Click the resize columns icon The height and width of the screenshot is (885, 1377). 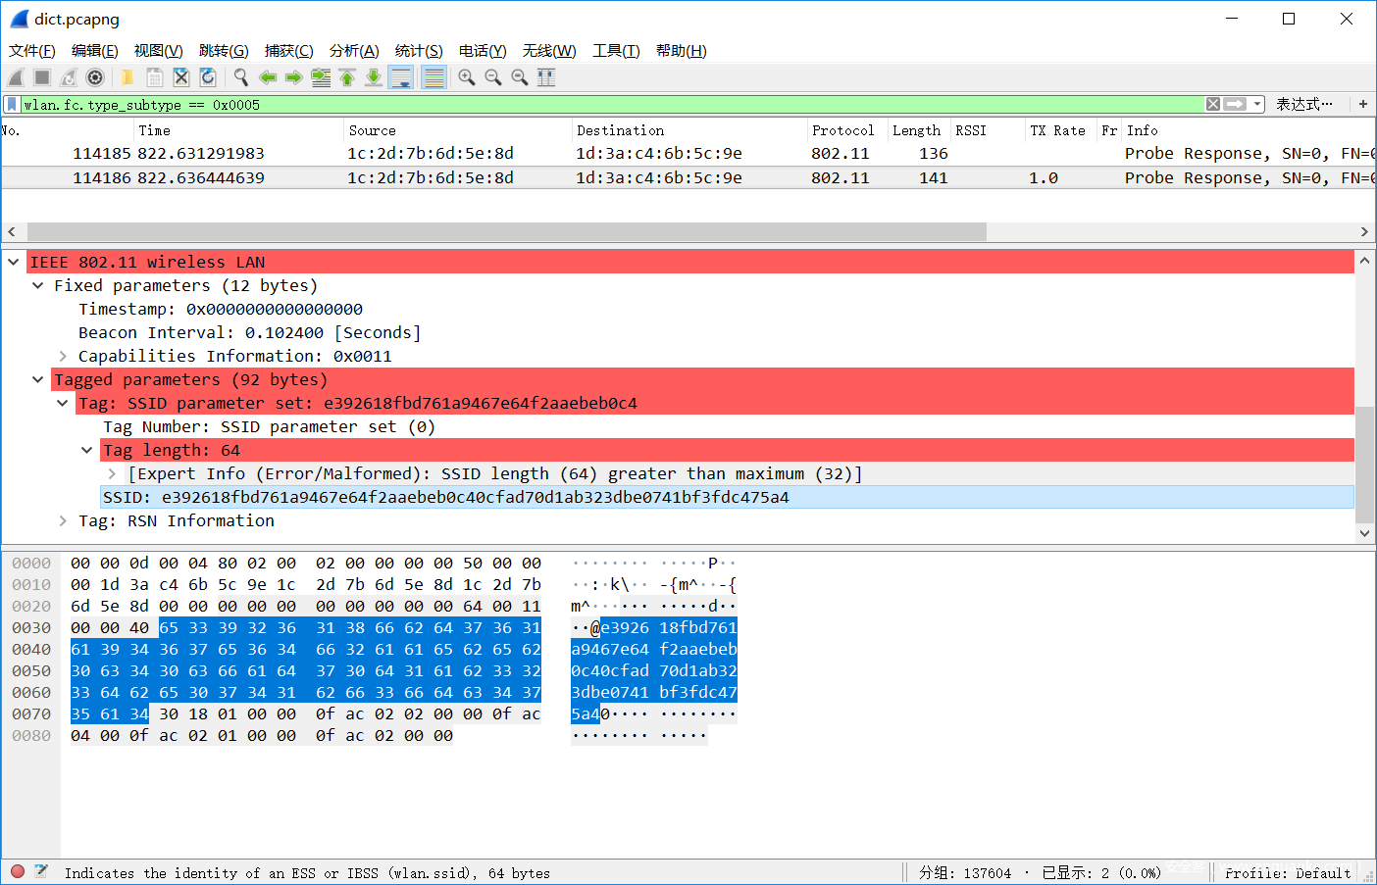pyautogui.click(x=546, y=77)
